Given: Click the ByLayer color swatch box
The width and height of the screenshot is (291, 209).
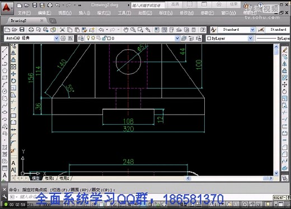Looking at the screenshot, I should click(x=209, y=39).
